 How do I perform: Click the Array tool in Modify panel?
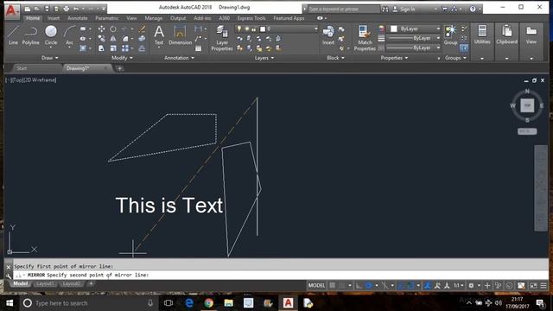124,48
